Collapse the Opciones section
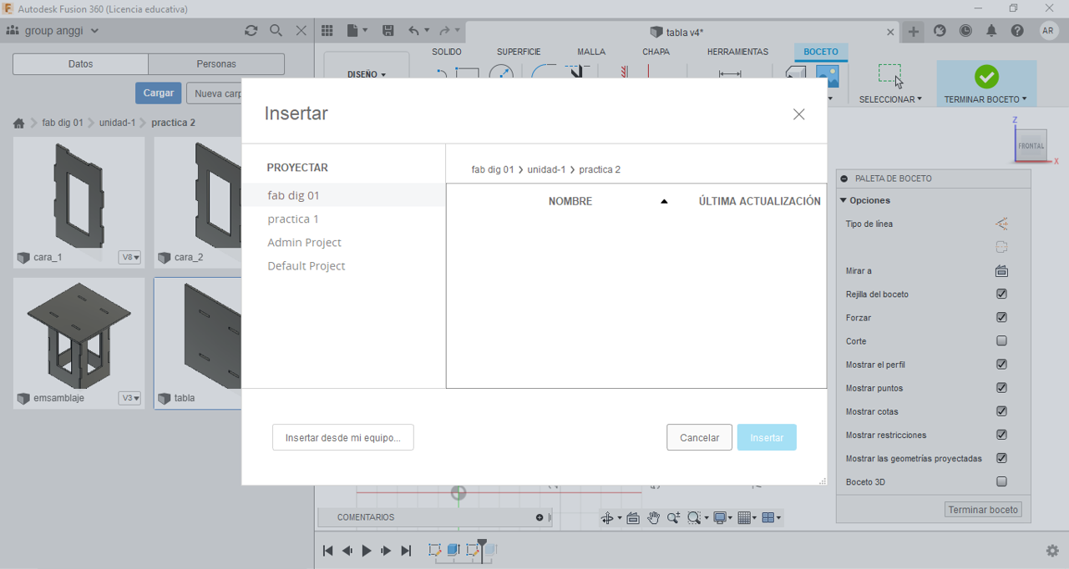This screenshot has height=569, width=1069. 844,200
